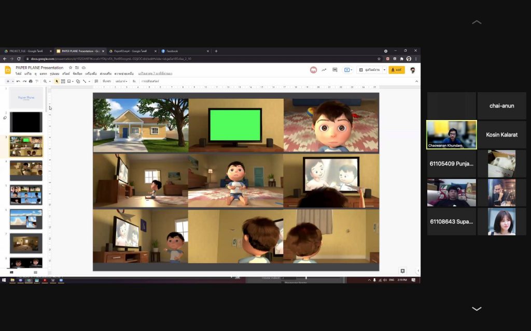Image resolution: width=531 pixels, height=331 pixels.
Task: Click the print icon in the toolbar
Action: (x=31, y=81)
